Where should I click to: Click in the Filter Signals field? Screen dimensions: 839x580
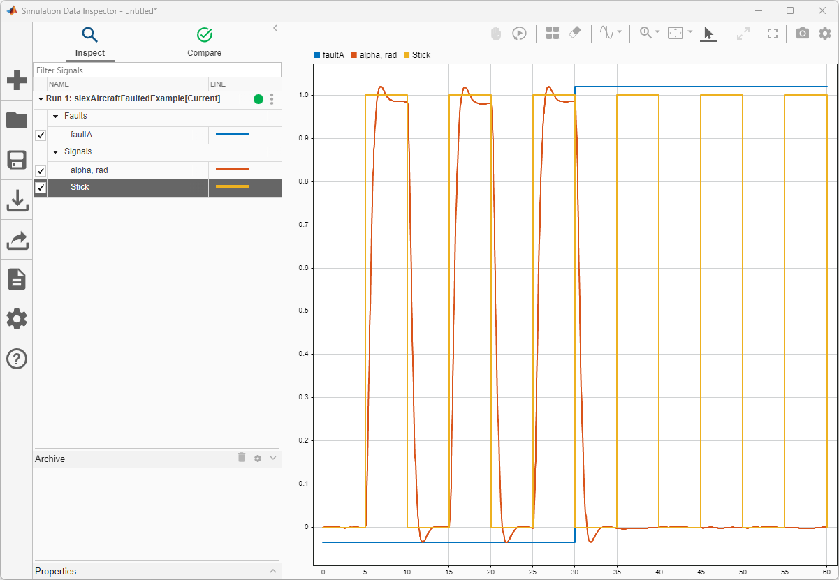point(157,70)
